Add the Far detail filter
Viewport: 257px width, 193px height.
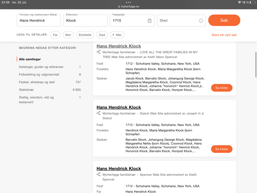55,35
